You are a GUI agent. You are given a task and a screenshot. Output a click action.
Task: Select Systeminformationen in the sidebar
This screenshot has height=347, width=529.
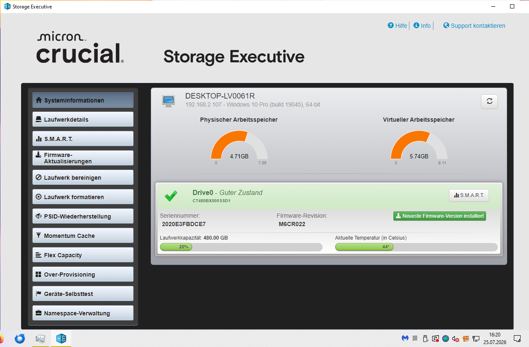83,100
